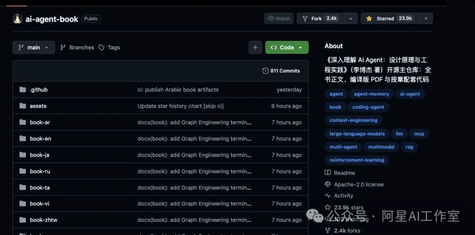Open the book-ta folder
475x235 pixels.
(40, 188)
